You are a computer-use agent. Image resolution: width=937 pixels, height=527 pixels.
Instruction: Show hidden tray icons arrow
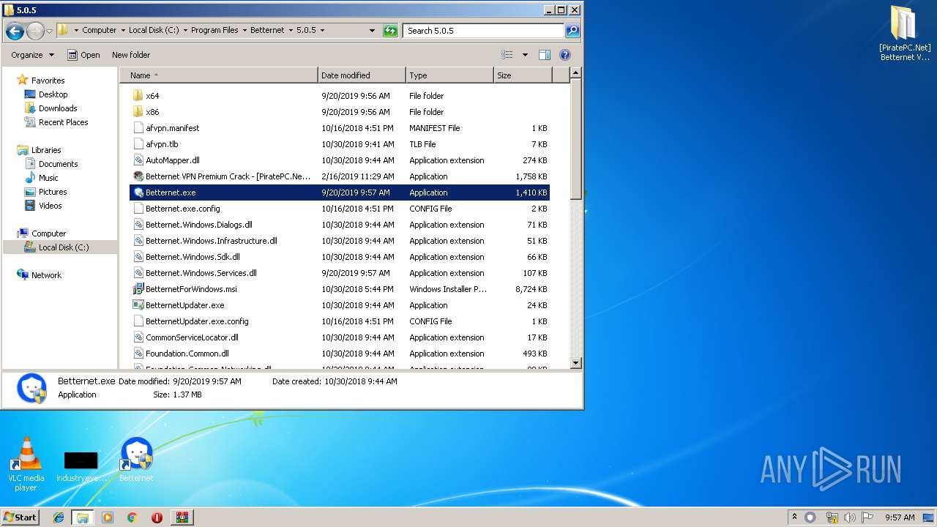pos(794,517)
